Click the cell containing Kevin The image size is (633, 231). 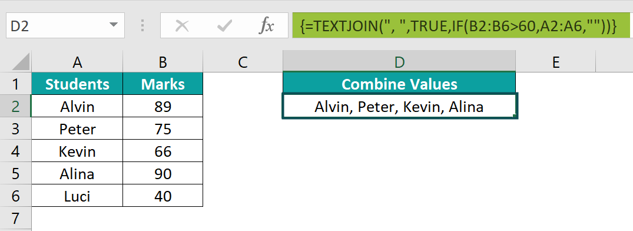tap(77, 151)
